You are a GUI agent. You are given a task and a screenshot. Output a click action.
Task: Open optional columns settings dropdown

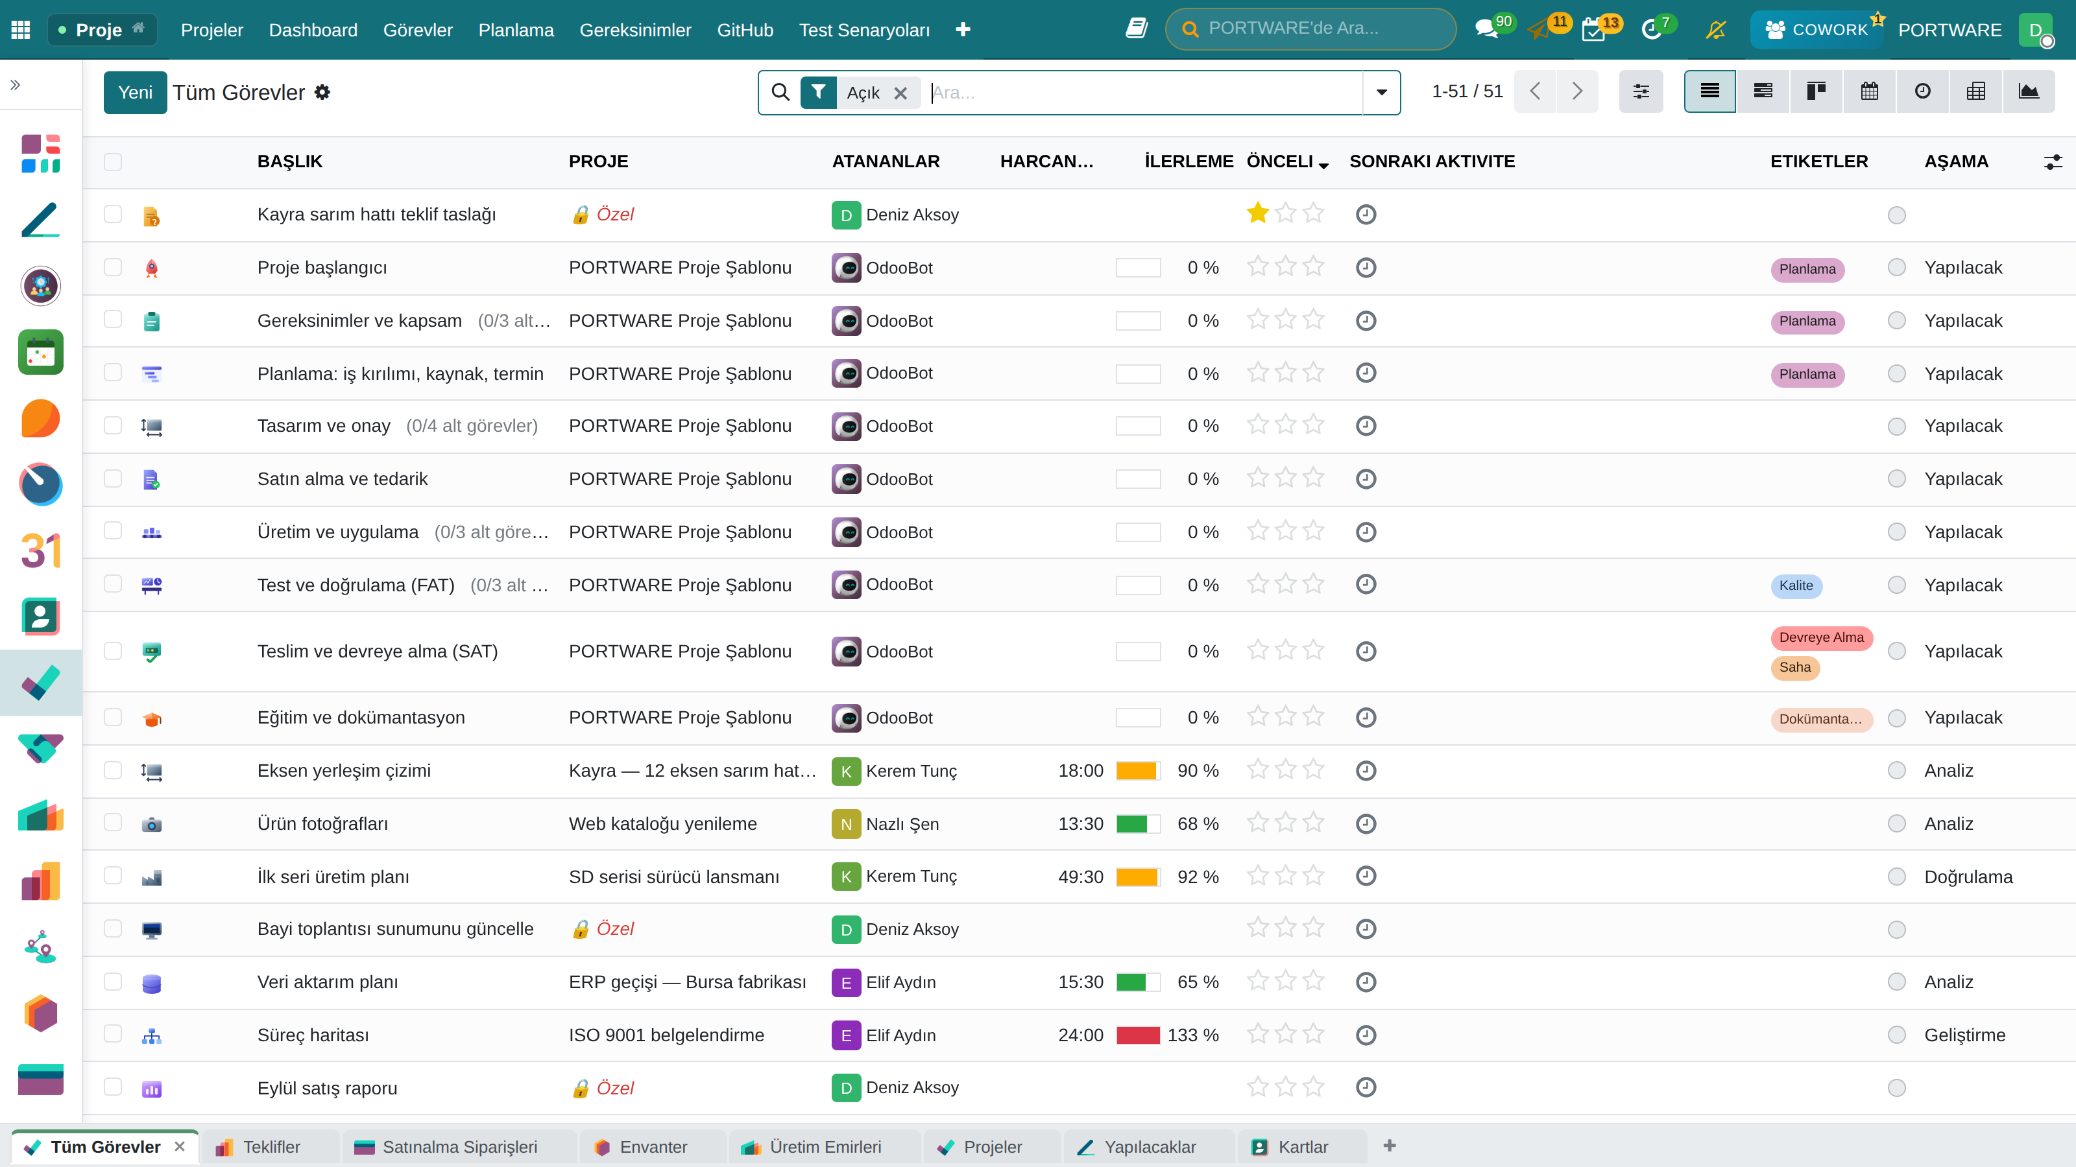2053,162
